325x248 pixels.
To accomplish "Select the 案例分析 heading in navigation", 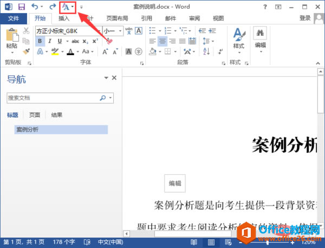I will [x=61, y=130].
